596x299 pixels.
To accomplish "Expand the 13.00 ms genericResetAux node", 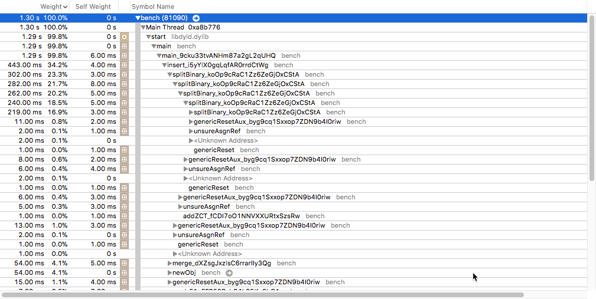I will pyautogui.click(x=175, y=225).
